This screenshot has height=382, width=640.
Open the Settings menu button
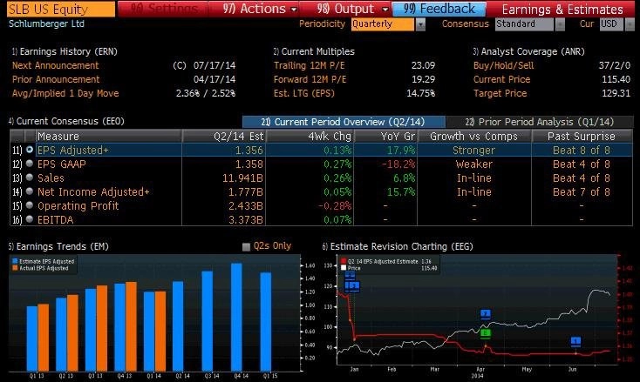(162, 9)
